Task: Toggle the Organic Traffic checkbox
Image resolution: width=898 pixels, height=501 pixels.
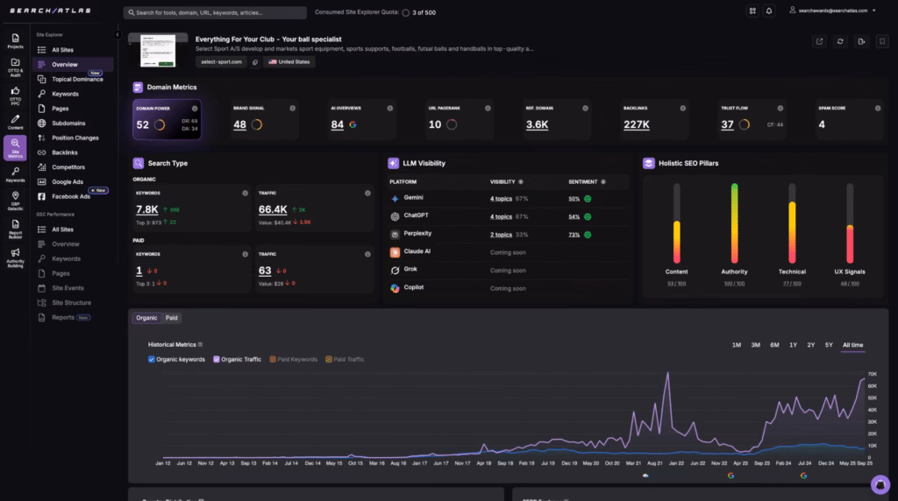Action: pos(217,359)
